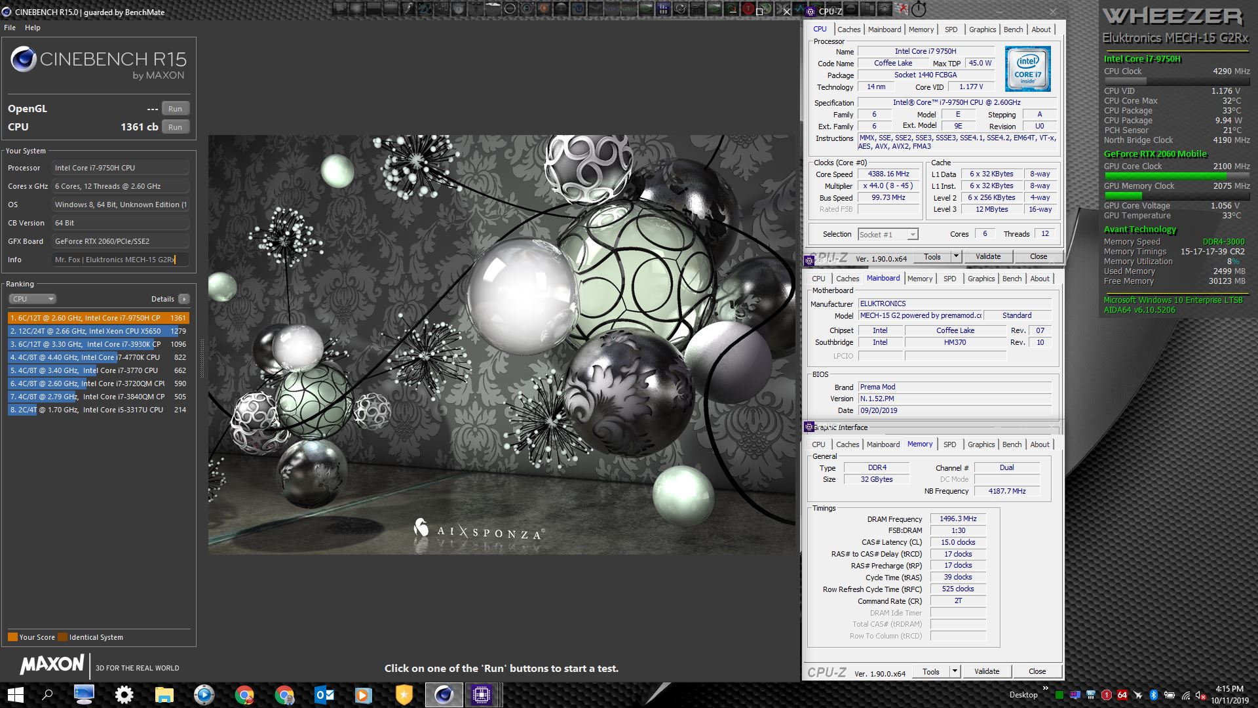The image size is (1258, 708).
Task: Click the Processor field 'Intel Core i7-9750H CPU'
Action: coord(121,168)
